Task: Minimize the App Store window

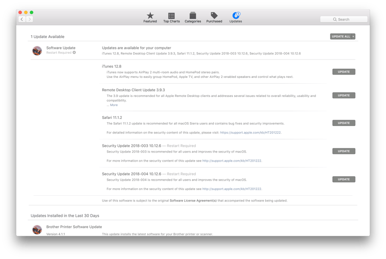Action: tap(26, 12)
